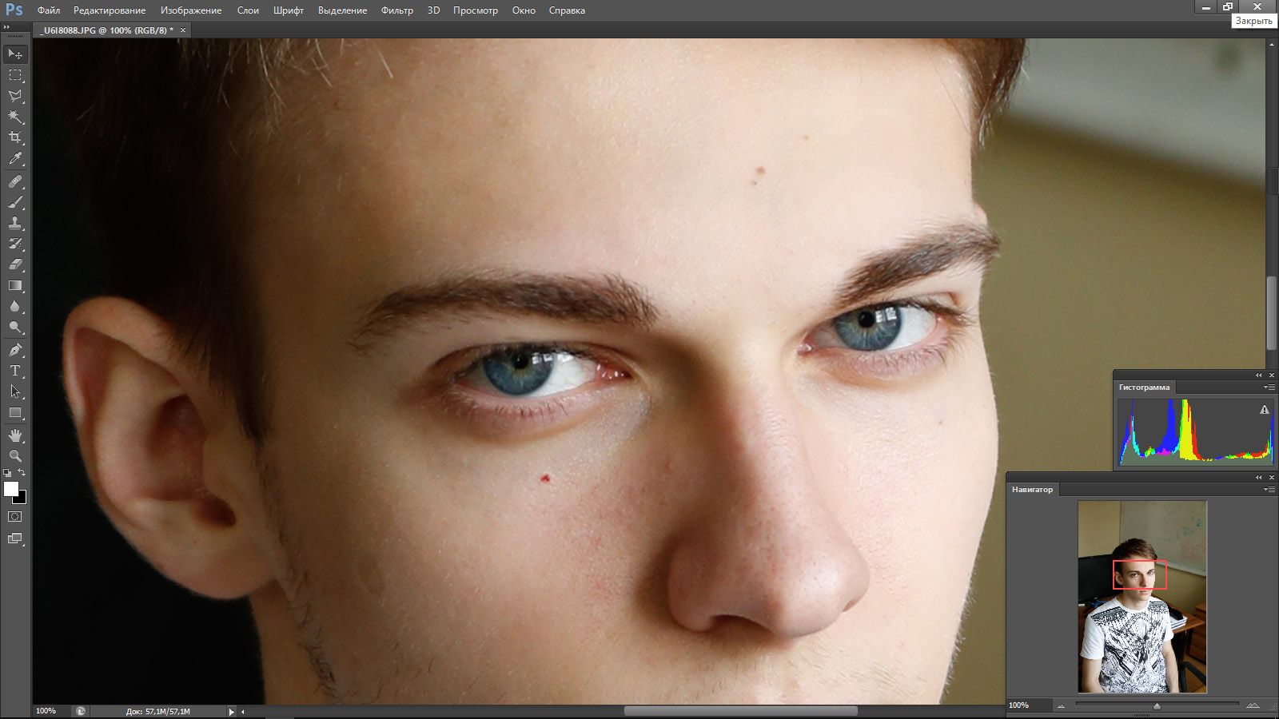Screen dimensions: 1279x719
Task: Click the Photoshop Ps logo
Action: (14, 10)
